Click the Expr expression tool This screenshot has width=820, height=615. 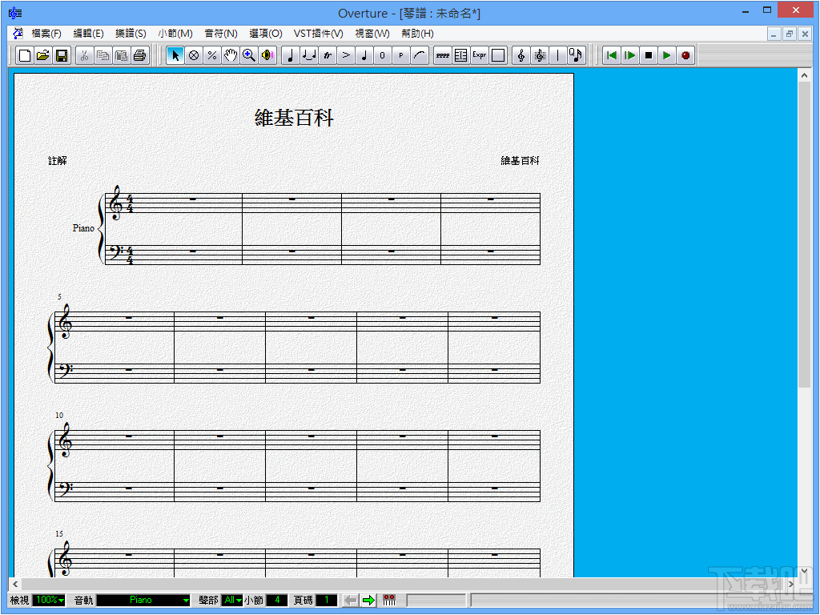click(479, 55)
